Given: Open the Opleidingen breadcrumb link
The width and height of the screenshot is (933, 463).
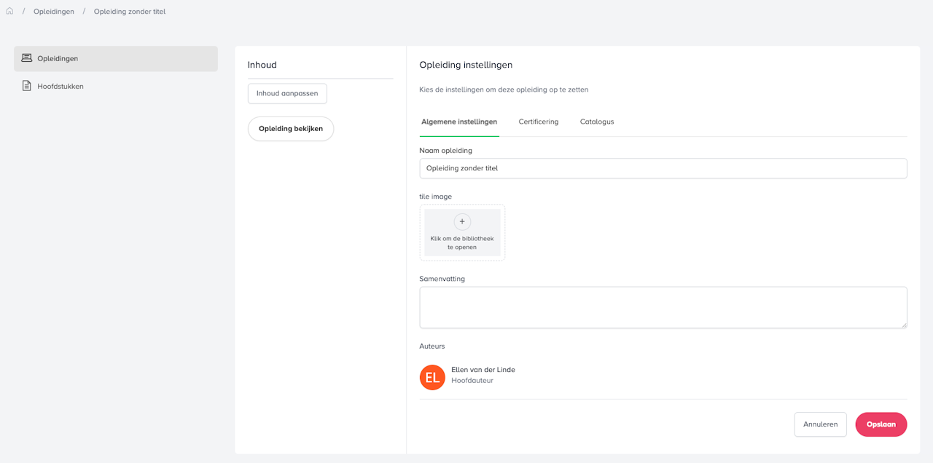Looking at the screenshot, I should point(54,12).
